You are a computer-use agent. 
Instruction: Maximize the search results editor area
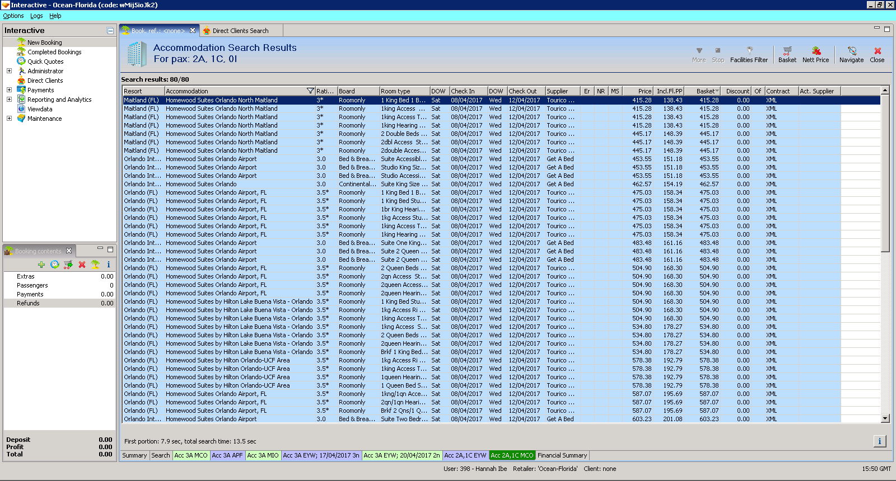pos(886,29)
